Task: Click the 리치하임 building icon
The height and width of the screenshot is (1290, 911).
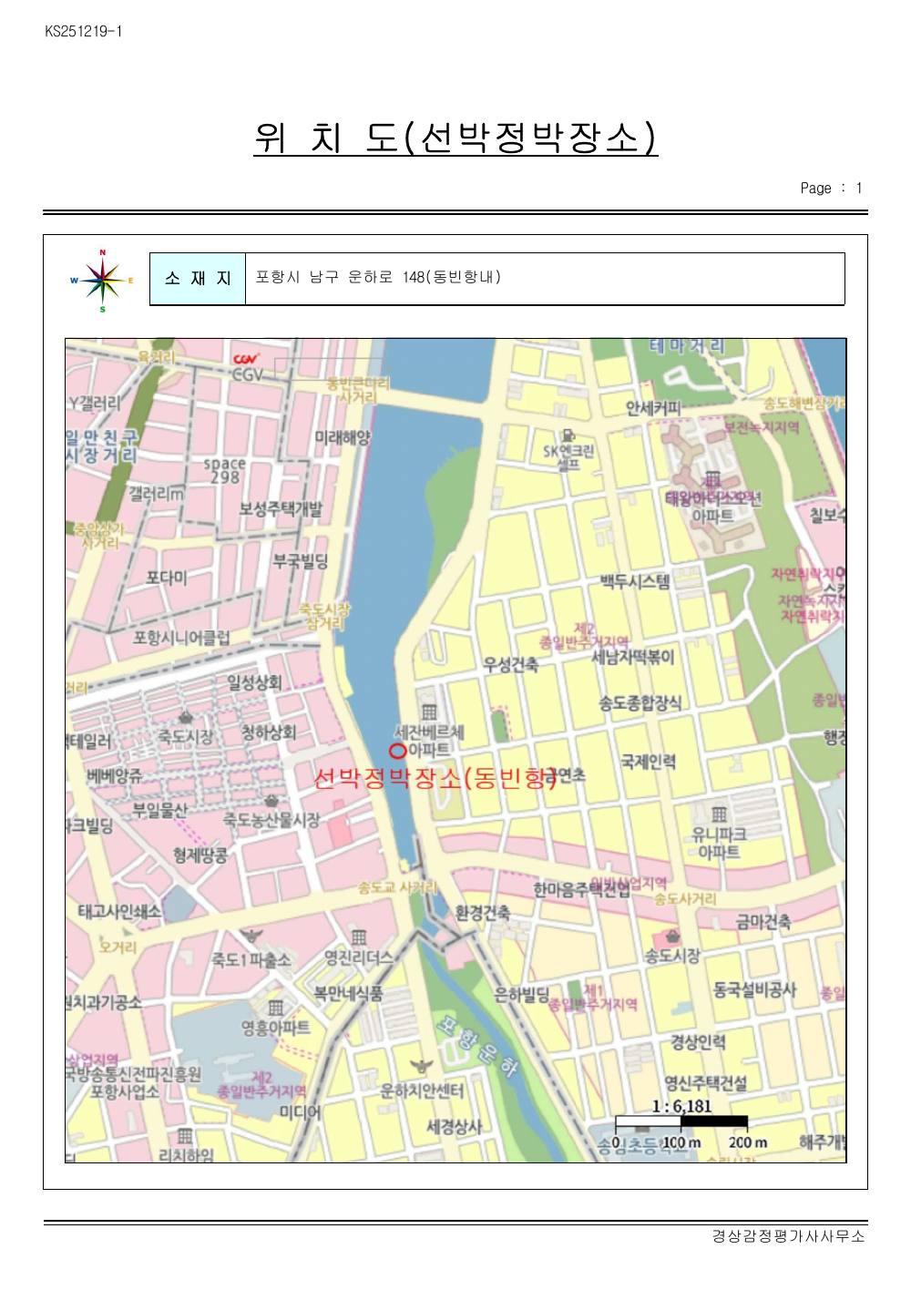Action: click(185, 1135)
